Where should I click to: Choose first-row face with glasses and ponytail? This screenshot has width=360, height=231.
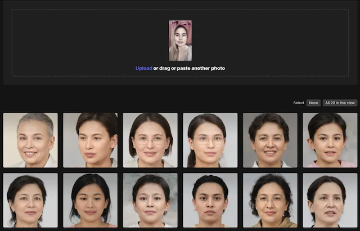pyautogui.click(x=210, y=140)
